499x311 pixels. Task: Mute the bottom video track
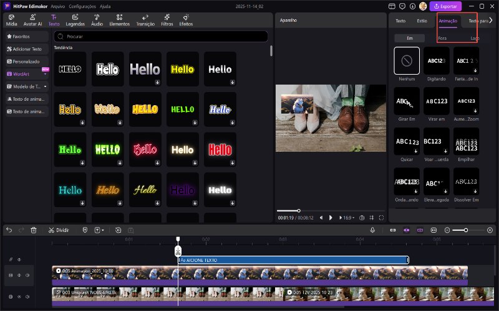28,297
